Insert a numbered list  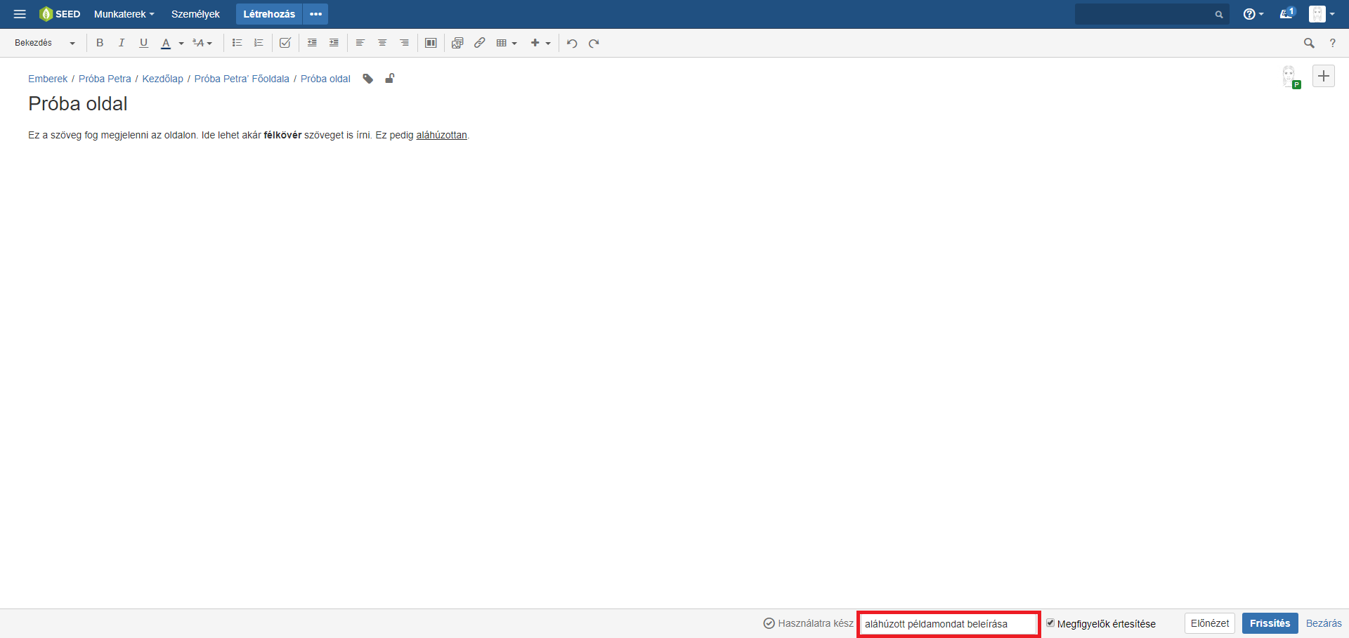click(x=259, y=43)
